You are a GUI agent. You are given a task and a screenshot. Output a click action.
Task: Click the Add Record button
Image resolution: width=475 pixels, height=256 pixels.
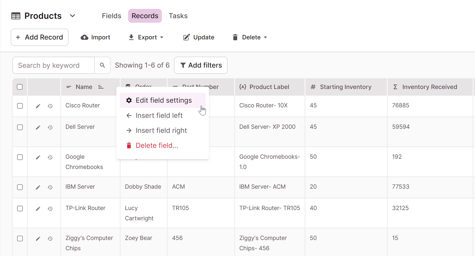tap(40, 37)
